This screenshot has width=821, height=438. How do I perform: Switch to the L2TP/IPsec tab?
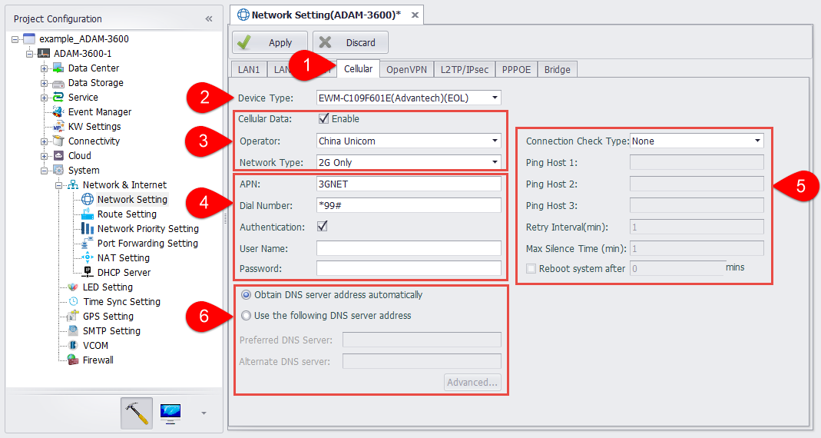464,69
